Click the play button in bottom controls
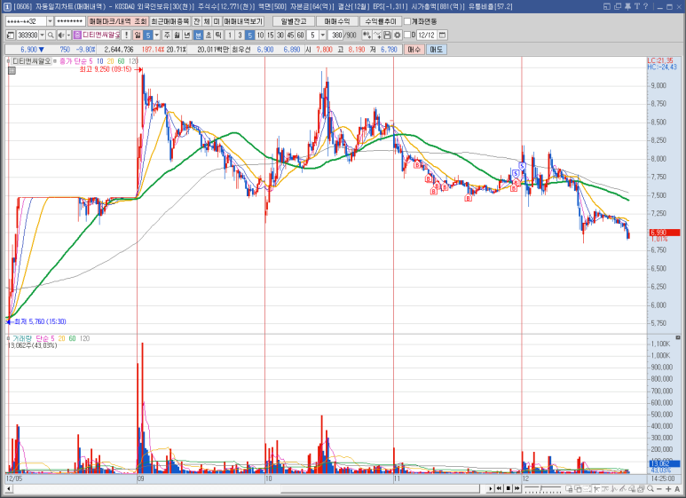This screenshot has width=686, height=498. click(x=490, y=488)
